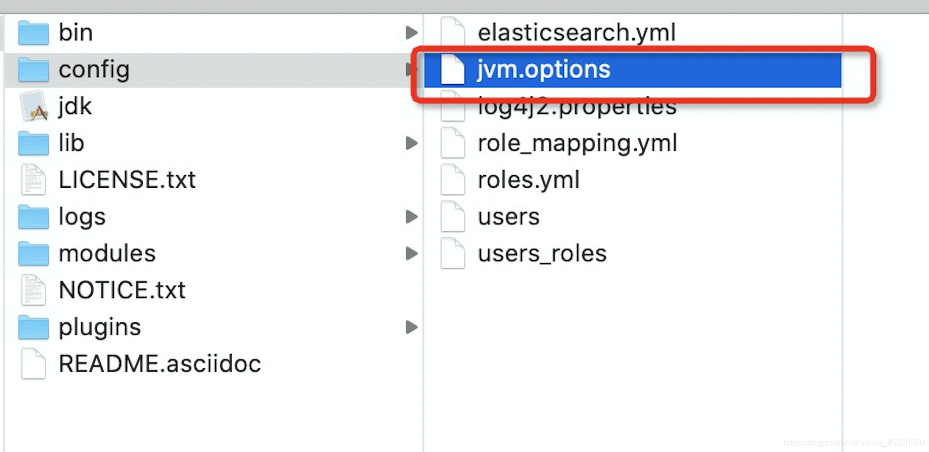Image resolution: width=929 pixels, height=452 pixels.
Task: Click the LICENSE.txt document icon
Action: 34,180
